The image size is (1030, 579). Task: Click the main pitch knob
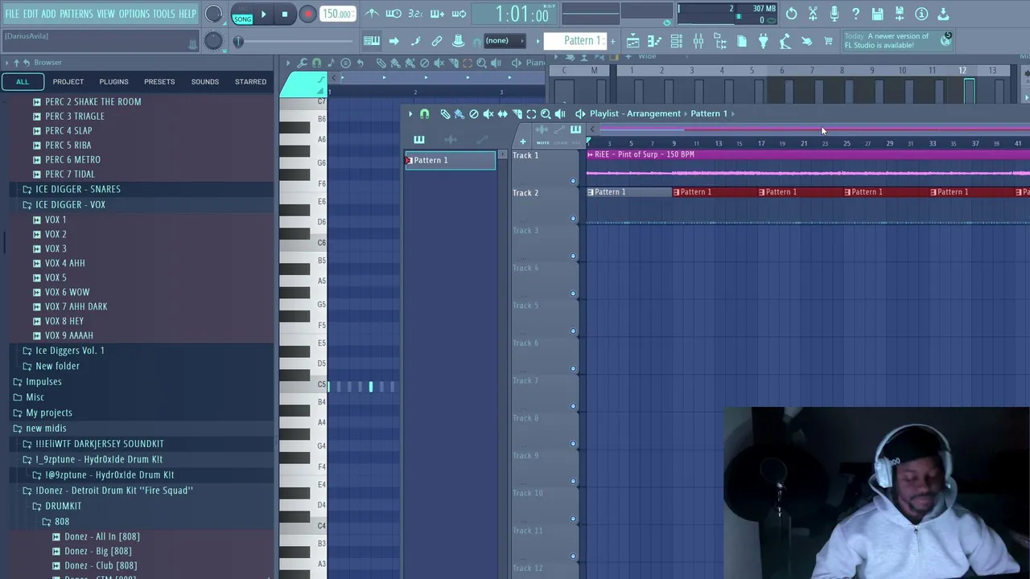(213, 41)
